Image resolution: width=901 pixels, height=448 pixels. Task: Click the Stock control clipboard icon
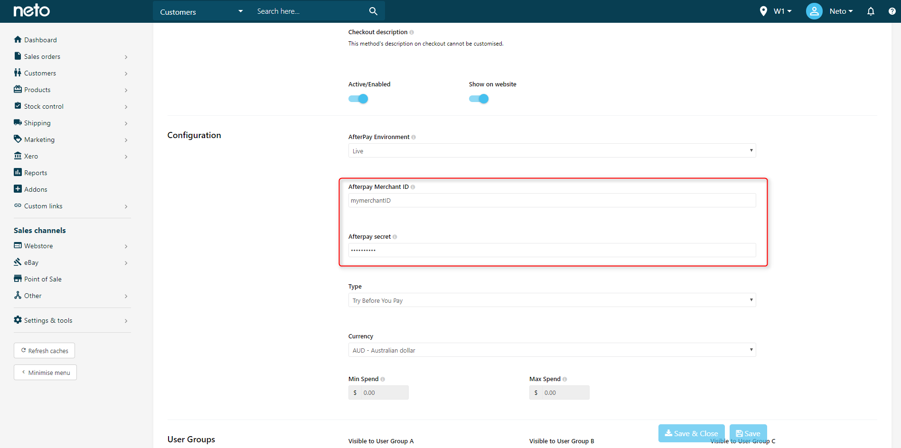[x=18, y=106]
